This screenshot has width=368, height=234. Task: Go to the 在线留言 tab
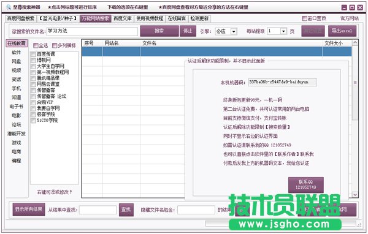coord(177,18)
